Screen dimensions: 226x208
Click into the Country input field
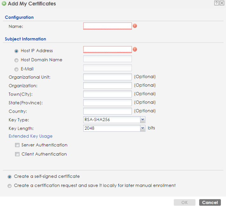[107, 111]
